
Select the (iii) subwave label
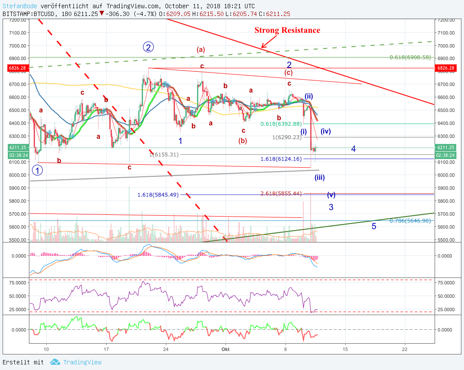[320, 178]
